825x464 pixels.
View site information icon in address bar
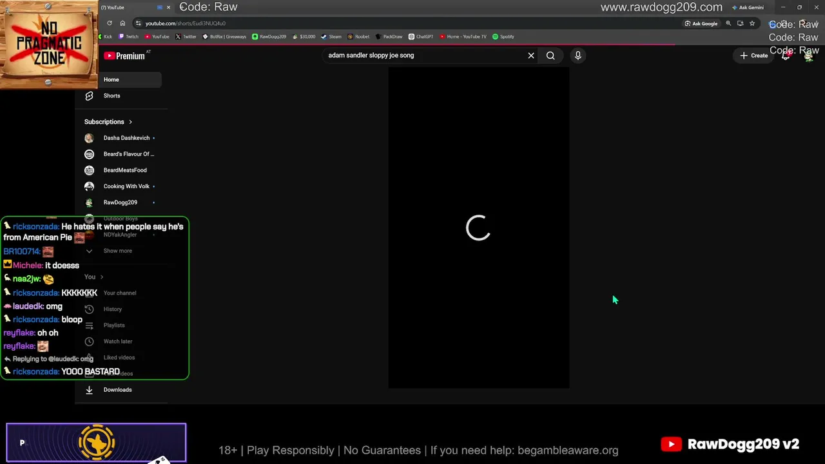click(138, 23)
